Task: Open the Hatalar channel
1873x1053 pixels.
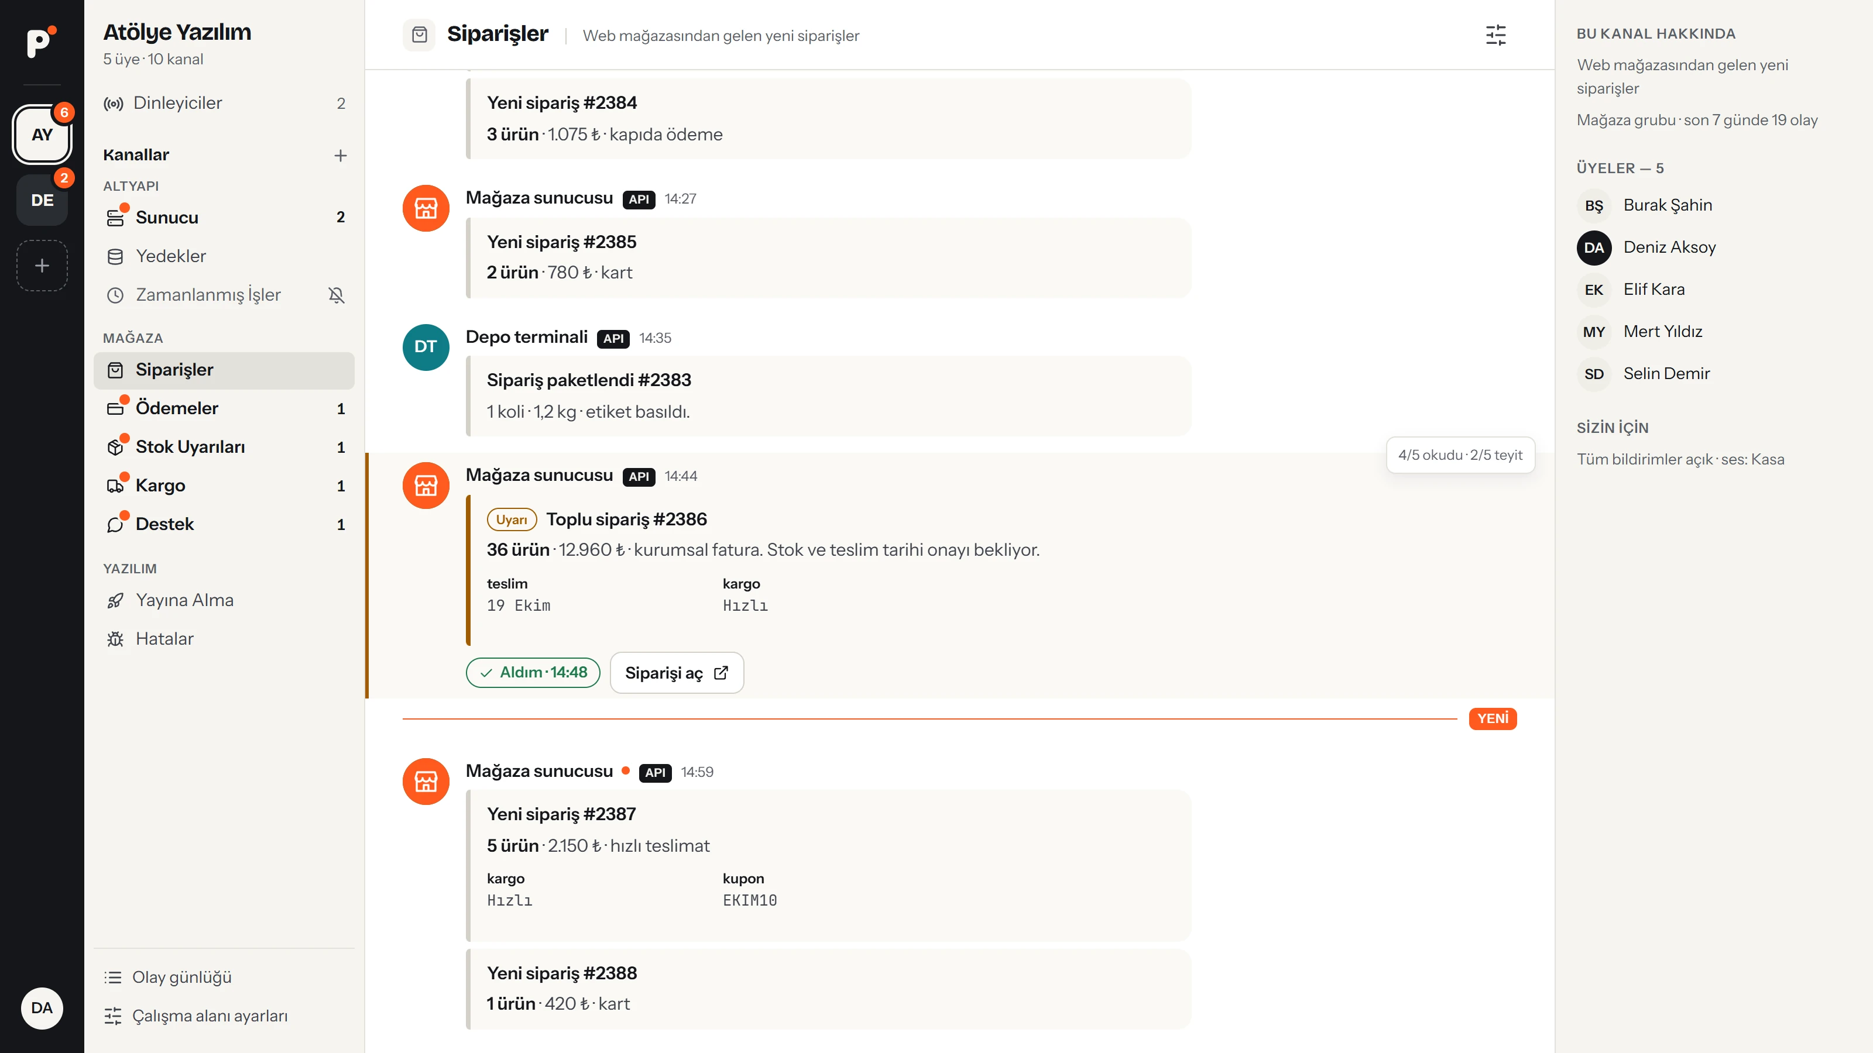Action: [224, 639]
